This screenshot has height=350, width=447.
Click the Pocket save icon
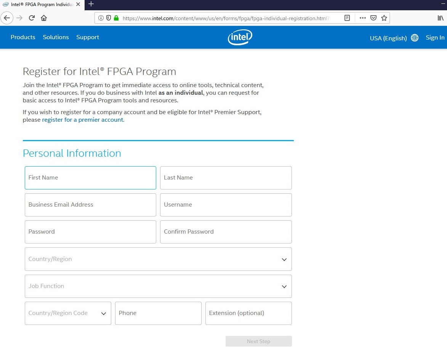[x=373, y=18]
